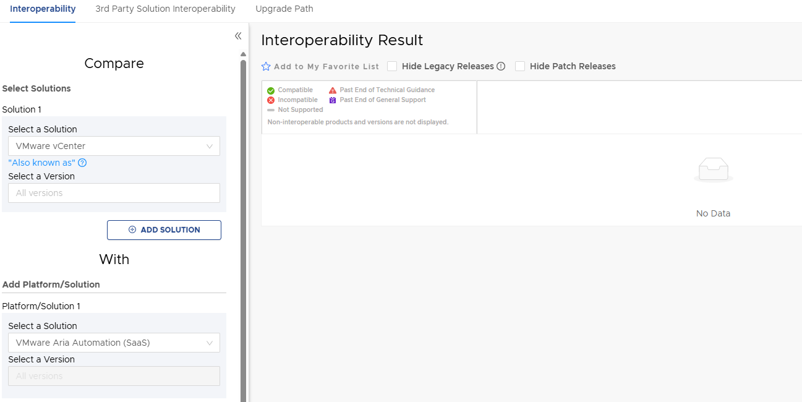This screenshot has height=402, width=802.
Task: Click the Hide Legacy Releases info icon
Action: 501,66
